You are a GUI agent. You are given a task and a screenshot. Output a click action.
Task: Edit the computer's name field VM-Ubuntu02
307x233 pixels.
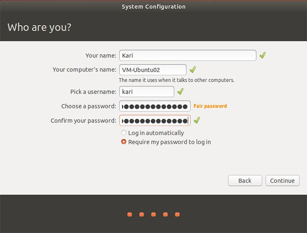[x=153, y=70]
